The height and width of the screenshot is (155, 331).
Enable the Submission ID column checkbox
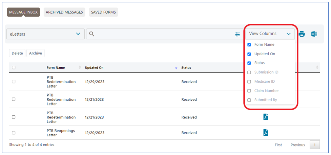tap(249, 73)
